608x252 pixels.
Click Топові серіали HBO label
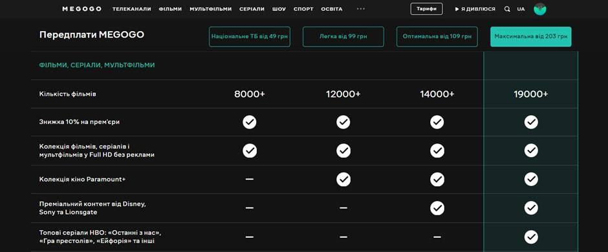pyautogui.click(x=100, y=236)
